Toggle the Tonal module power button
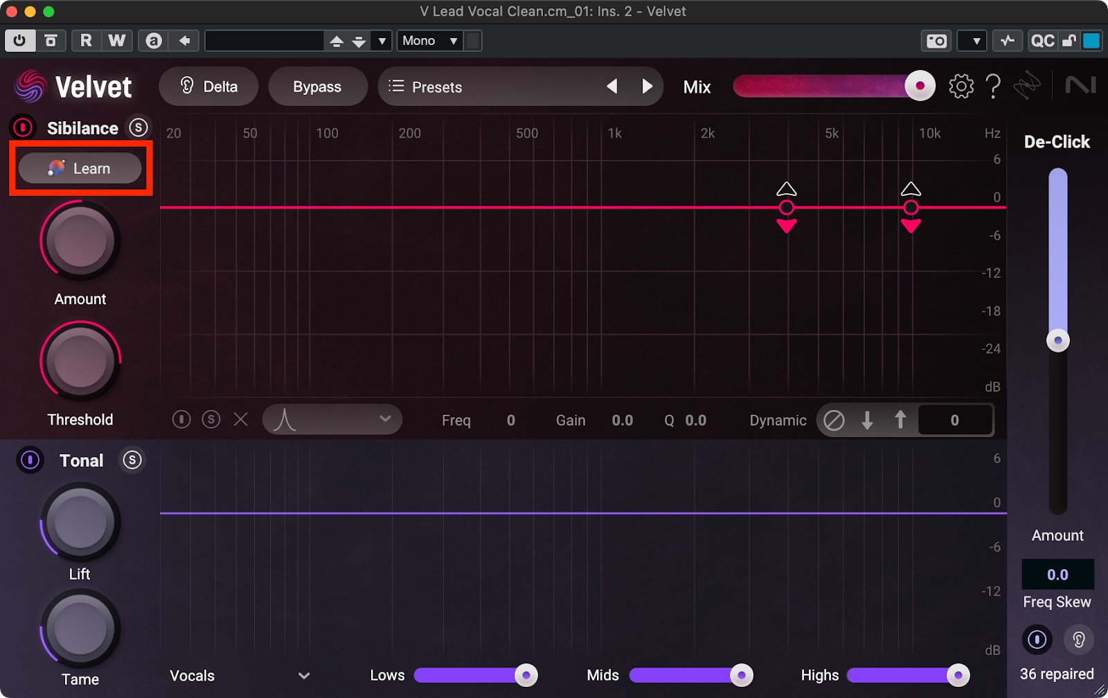Viewport: 1108px width, 698px height. [30, 460]
